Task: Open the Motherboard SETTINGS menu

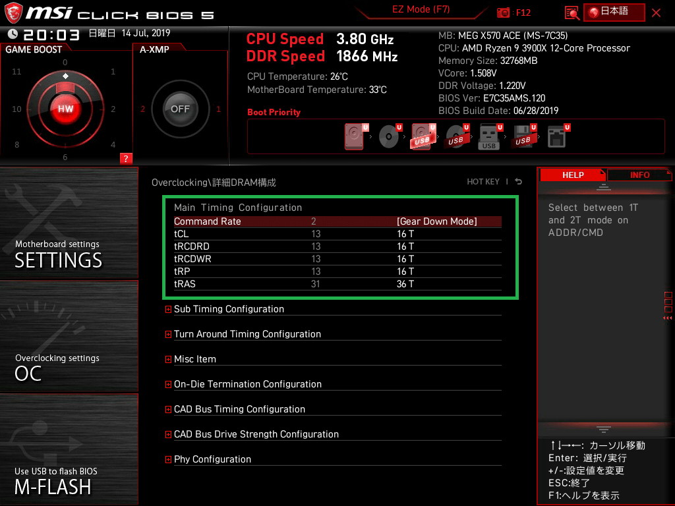Action: point(69,223)
